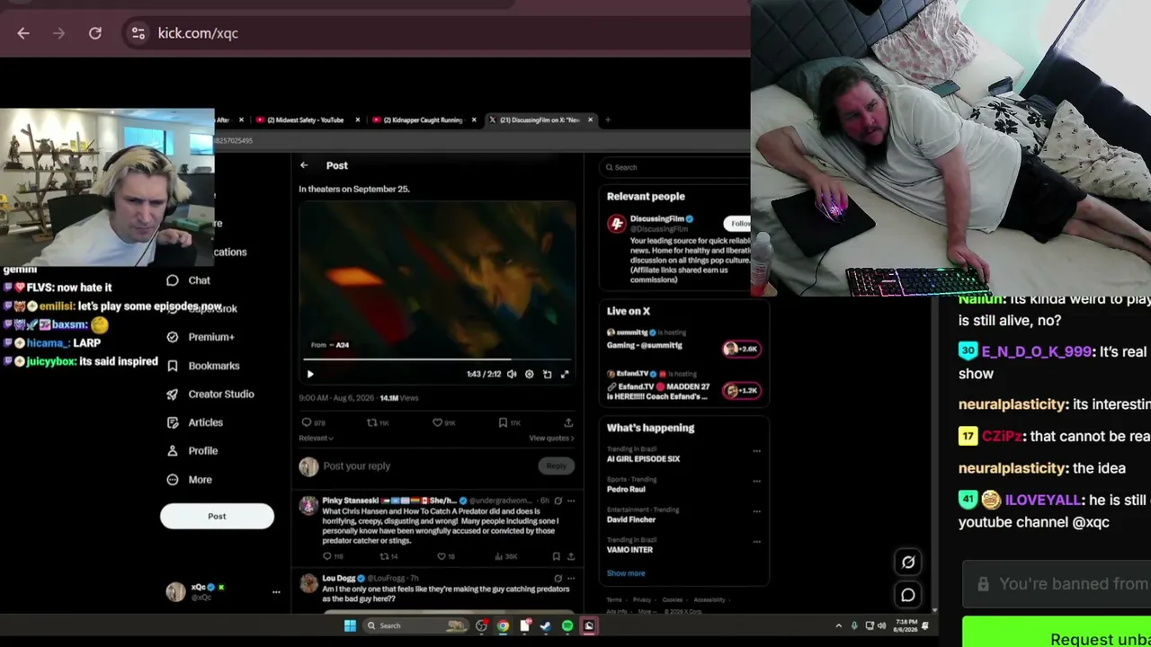Open summit1g live viewers badge
Screen dimensions: 1151x647
[741, 349]
